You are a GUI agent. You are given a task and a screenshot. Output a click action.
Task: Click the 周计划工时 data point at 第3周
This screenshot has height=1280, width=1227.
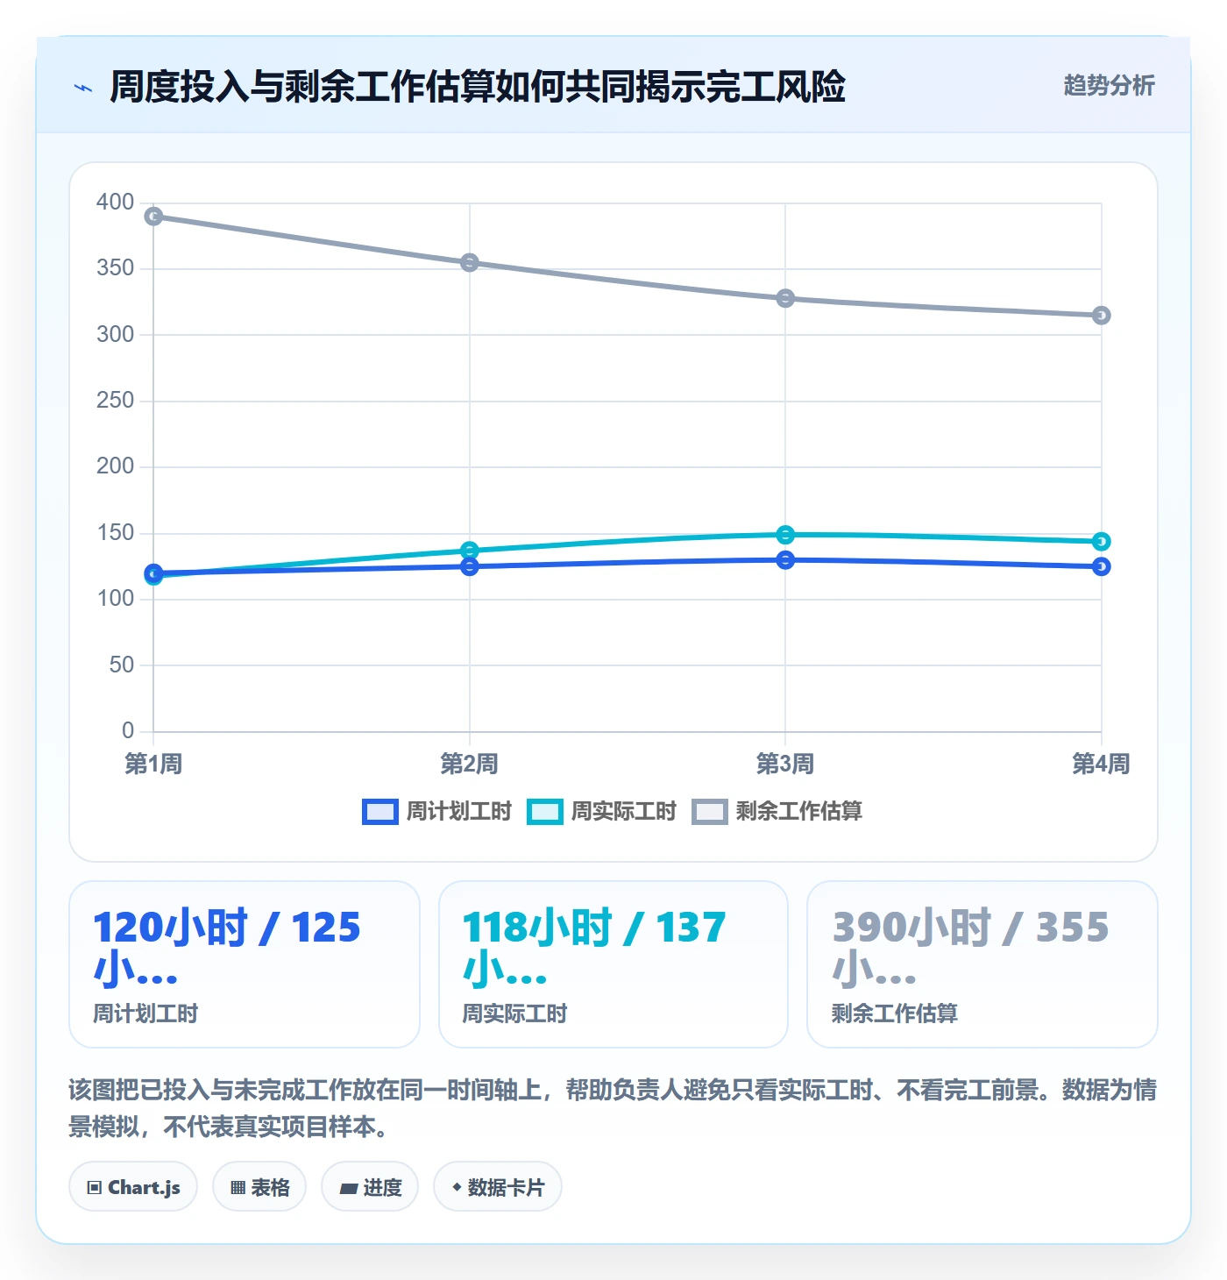coord(785,560)
